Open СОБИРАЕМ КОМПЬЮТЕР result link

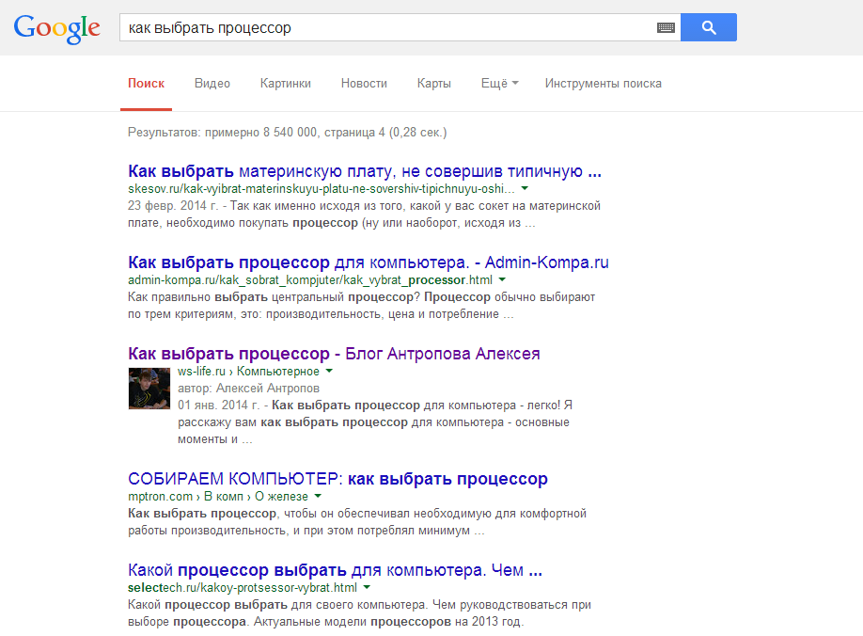(337, 479)
